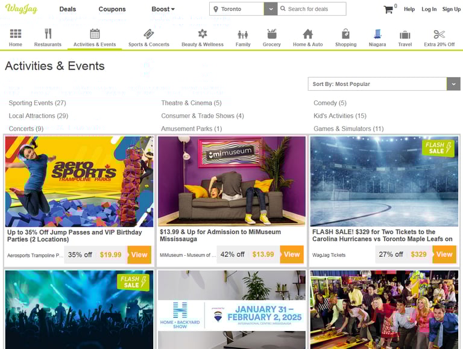Open the city selector dropdown arrow

point(271,9)
